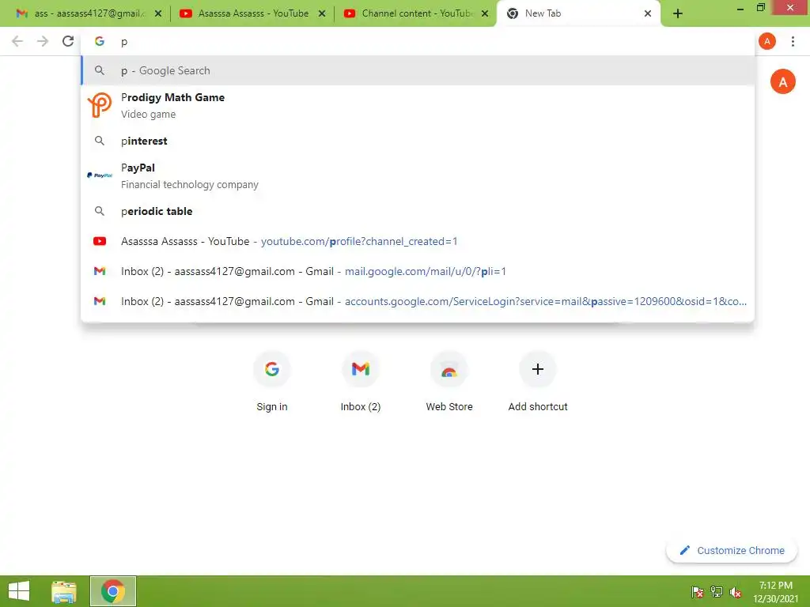Open the Google account avatar on the New Tab page

click(x=782, y=81)
